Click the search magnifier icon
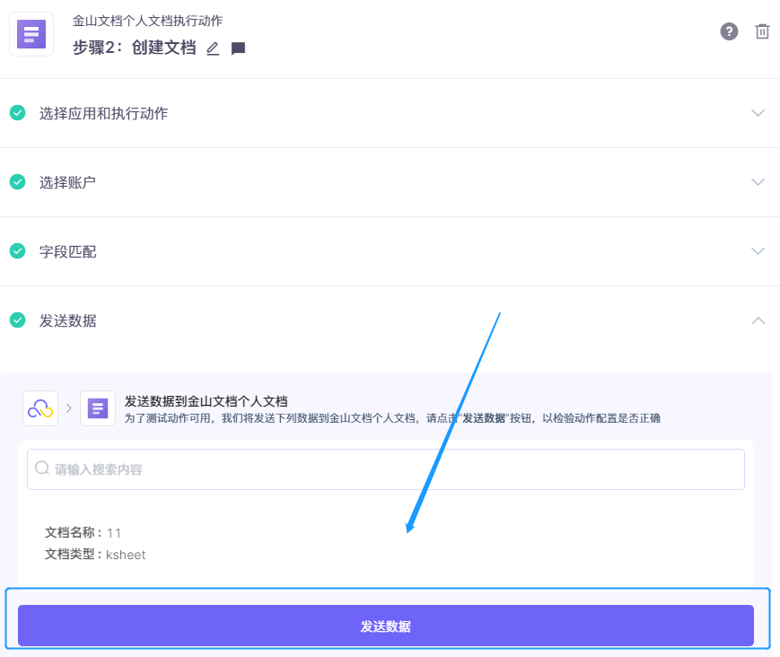Viewport: 780px width, 657px height. coord(42,468)
